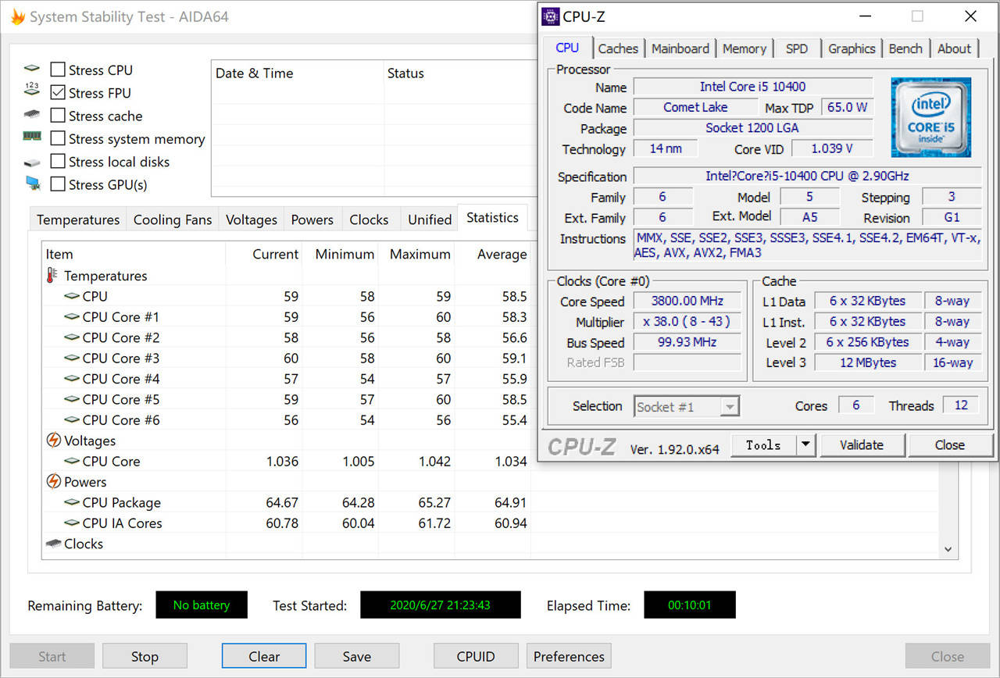The image size is (1000, 678).
Task: Click the chip icon beside Clocks row
Action: click(x=53, y=544)
